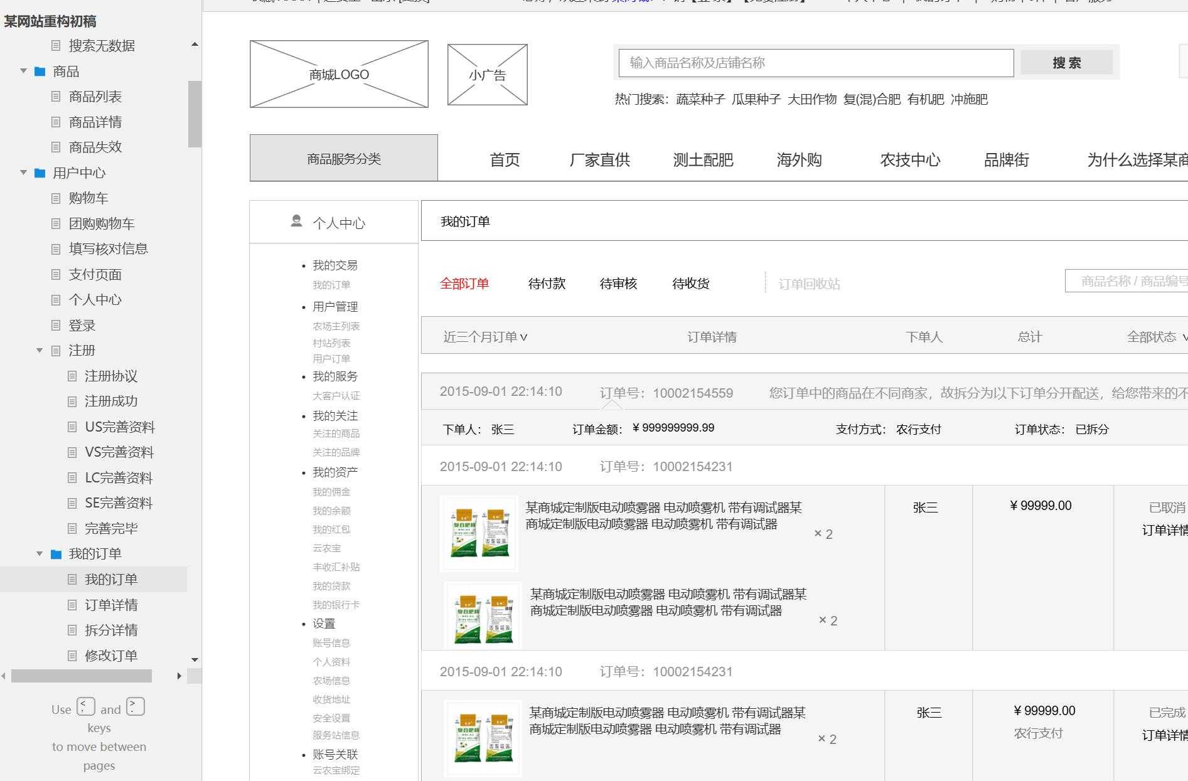The image size is (1188, 781).
Task: Select the person icon beside 个人中心
Action: pos(296,221)
